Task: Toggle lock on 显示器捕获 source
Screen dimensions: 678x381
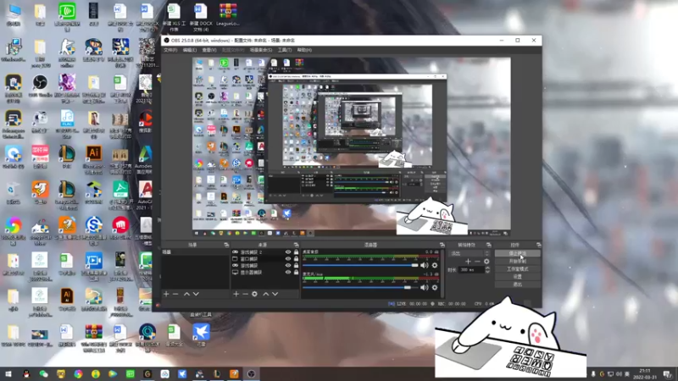Action: (296, 273)
